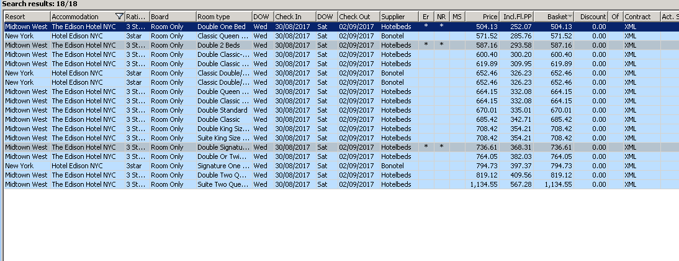Screen dimensions: 679x261
Task: Click 1,134.55 in the Basket column
Action: pyautogui.click(x=554, y=184)
